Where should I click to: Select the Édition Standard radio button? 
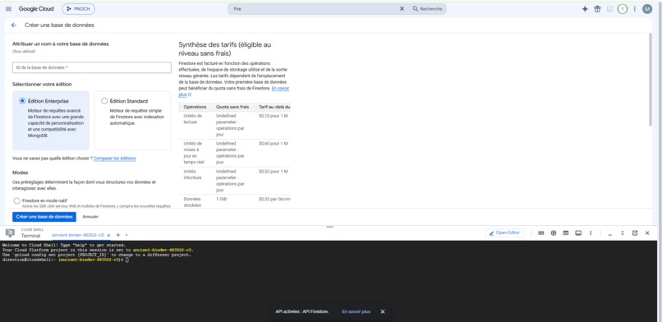coord(104,101)
